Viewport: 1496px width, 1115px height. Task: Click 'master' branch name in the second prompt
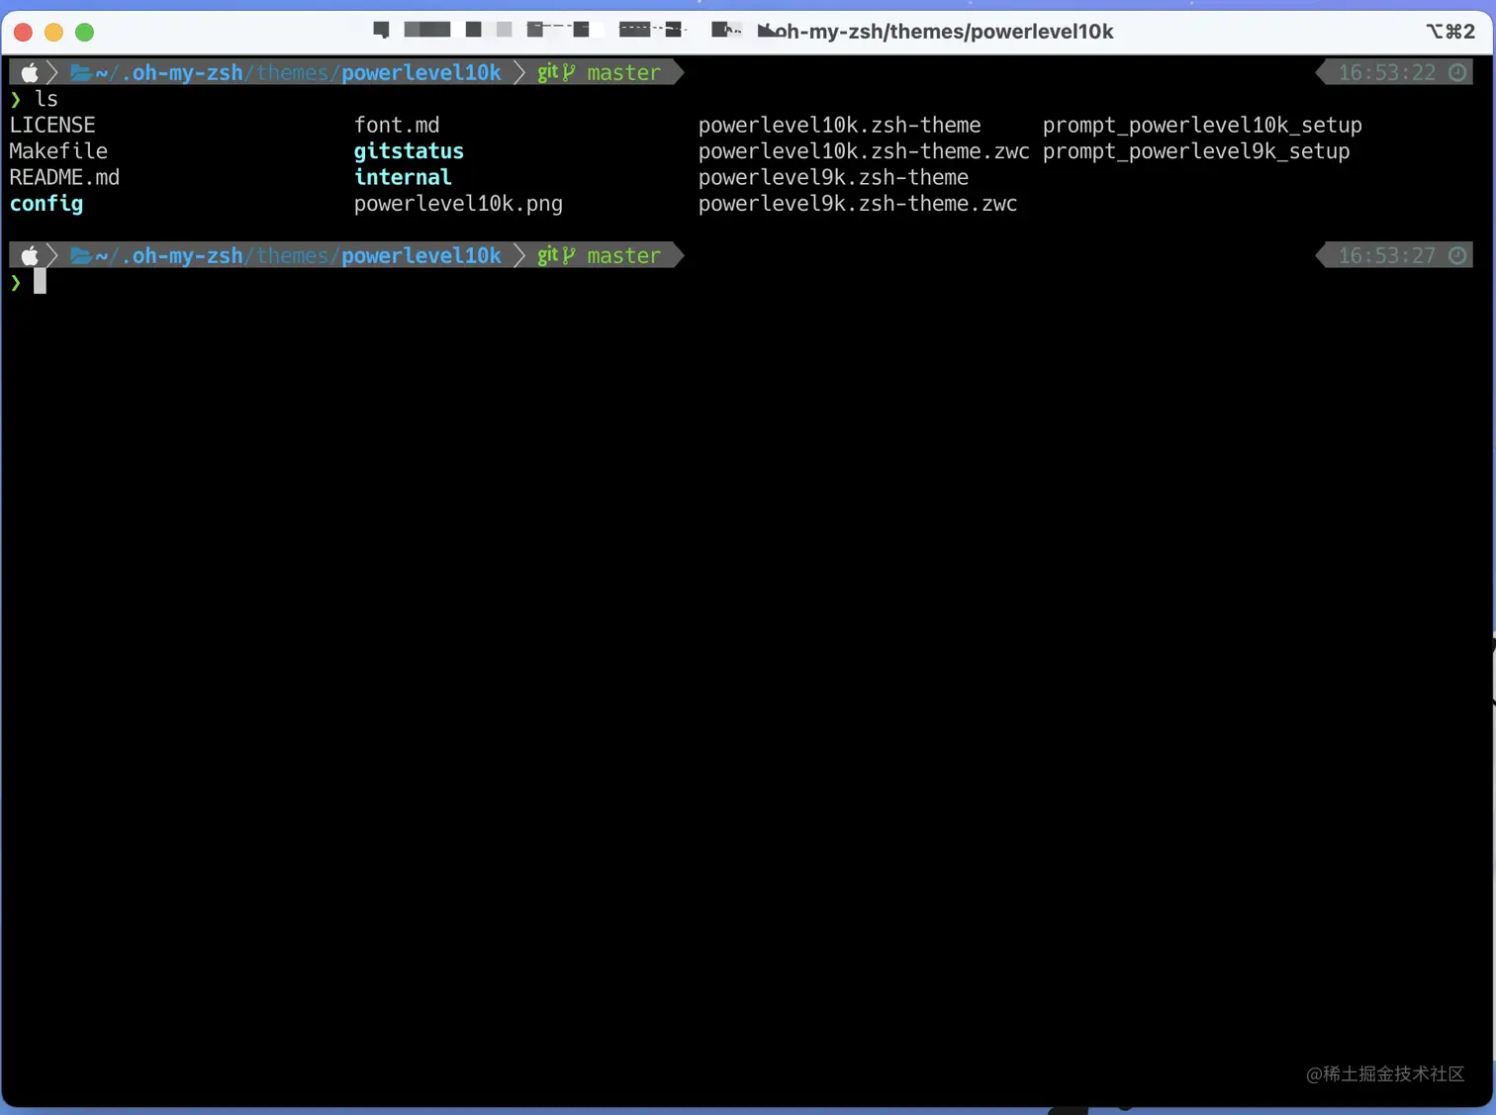point(623,255)
